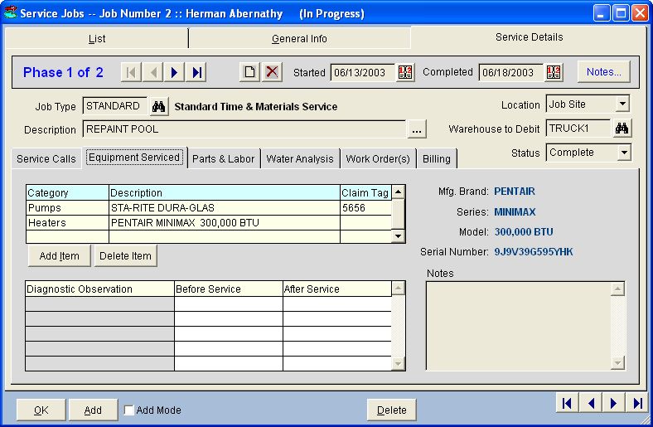The height and width of the screenshot is (427, 653).
Task: Click the Add button at bottom
Action: click(x=93, y=410)
